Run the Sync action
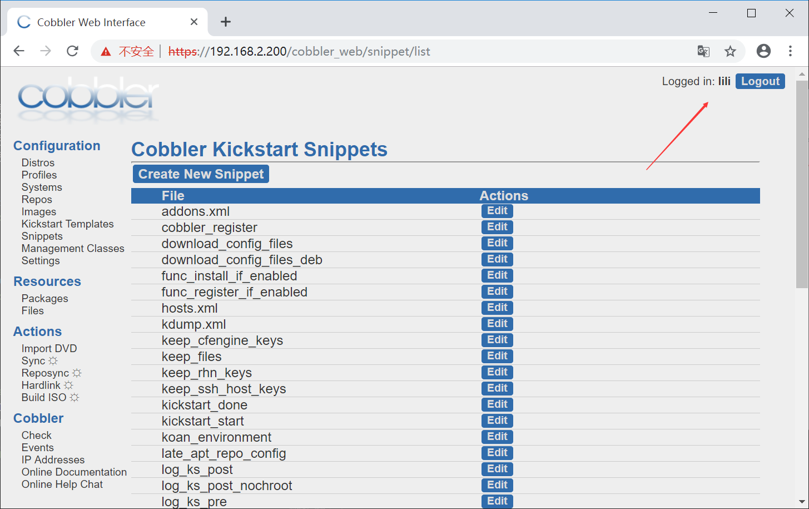This screenshot has width=809, height=509. click(x=39, y=361)
